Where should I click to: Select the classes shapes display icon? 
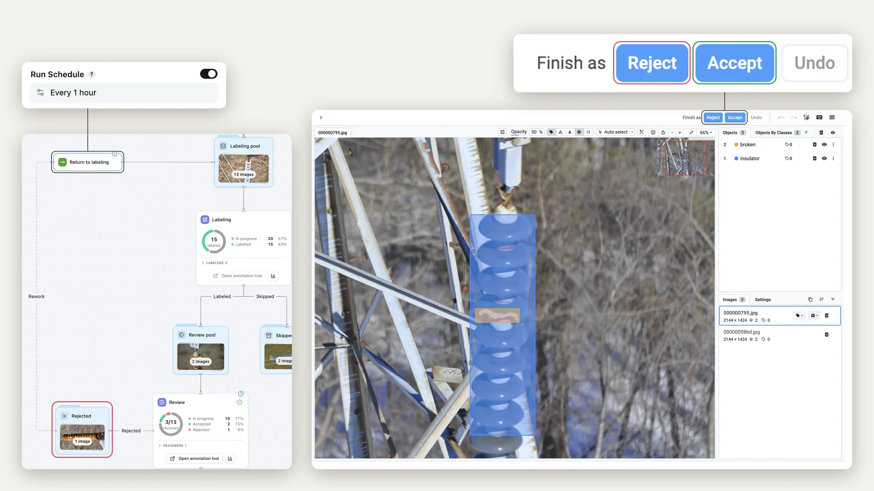click(x=560, y=132)
